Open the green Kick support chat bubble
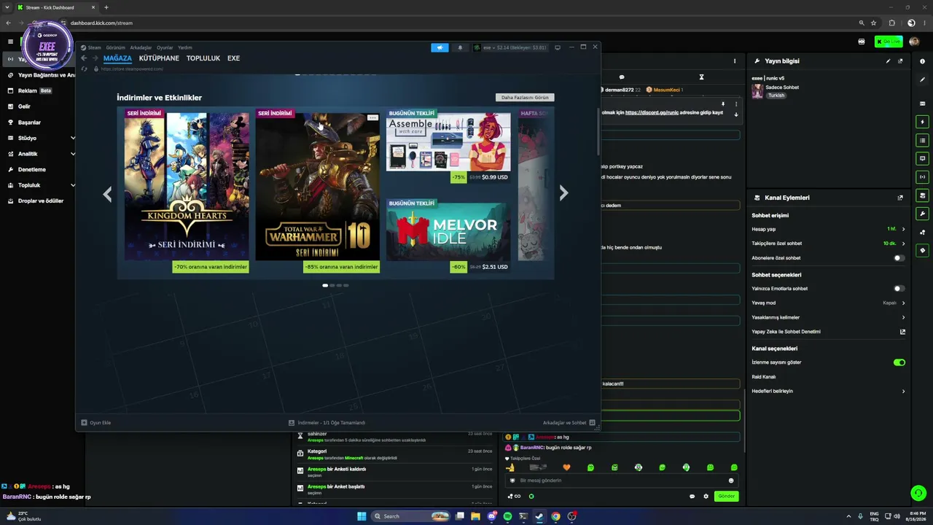Image resolution: width=933 pixels, height=525 pixels. [918, 494]
